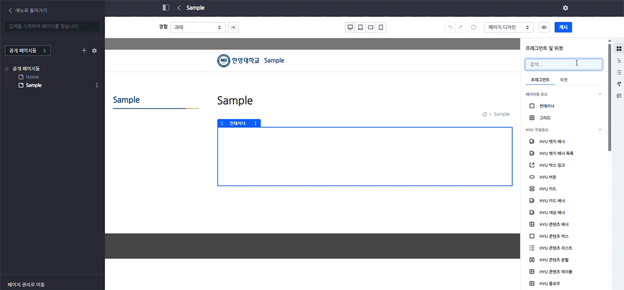This screenshot has width=624, height=290.
Task: Open the 공개 페이지들 page-set selector
Action: tap(28, 50)
